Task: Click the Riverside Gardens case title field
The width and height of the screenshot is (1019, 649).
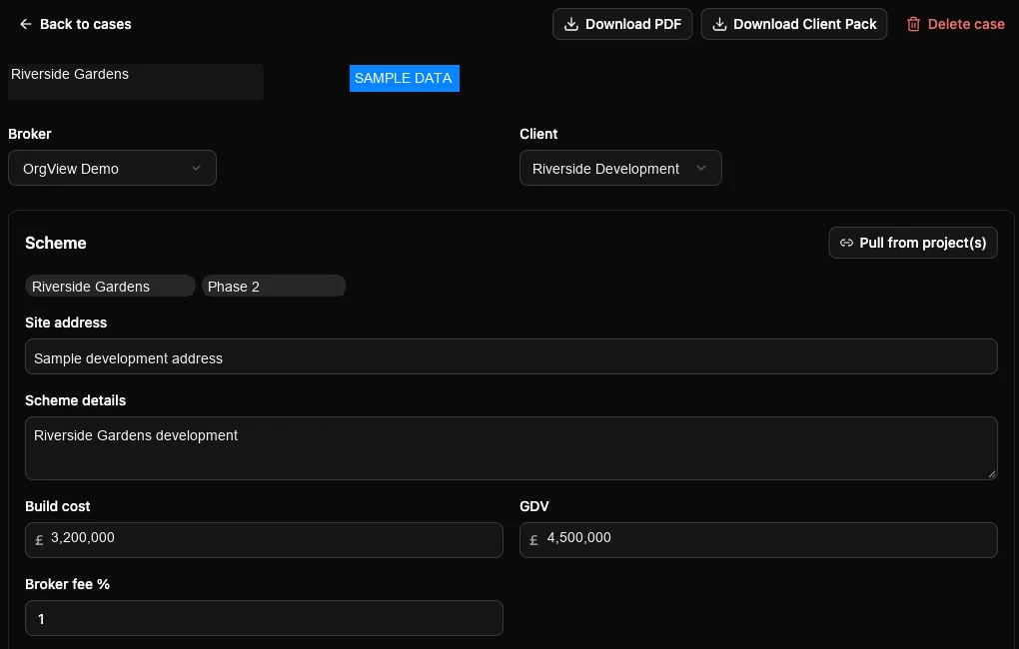Action: tap(135, 81)
